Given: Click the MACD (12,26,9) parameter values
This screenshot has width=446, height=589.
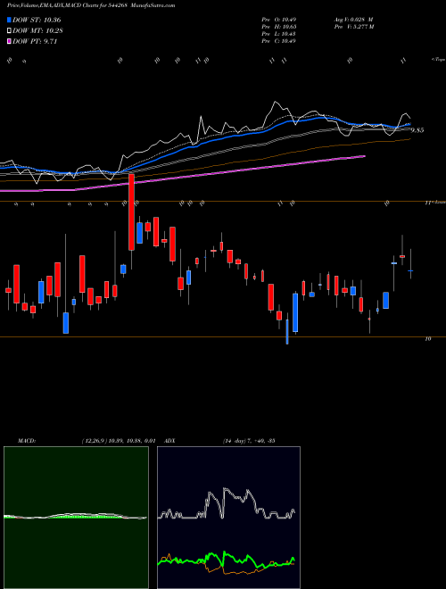Looking at the screenshot, I should click(119, 441).
